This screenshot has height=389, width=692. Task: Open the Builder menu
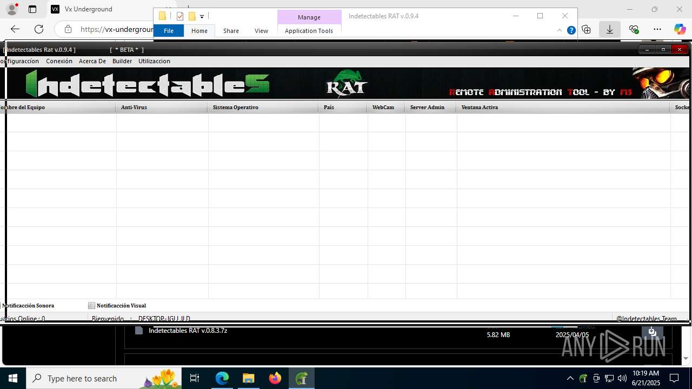[x=122, y=61]
